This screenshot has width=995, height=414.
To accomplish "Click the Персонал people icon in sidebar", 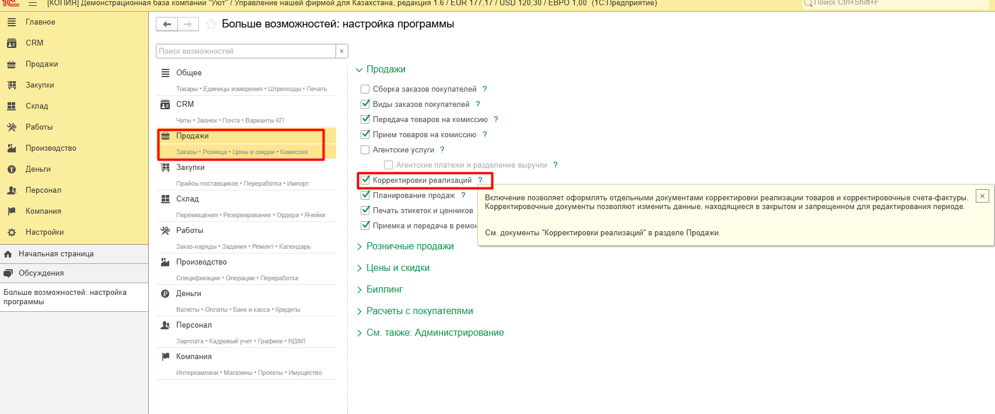I will tap(11, 190).
